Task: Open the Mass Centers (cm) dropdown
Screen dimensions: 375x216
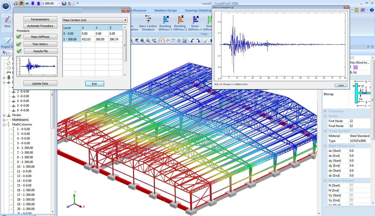Action: tap(125, 20)
